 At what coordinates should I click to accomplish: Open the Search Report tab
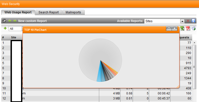click(x=49, y=12)
